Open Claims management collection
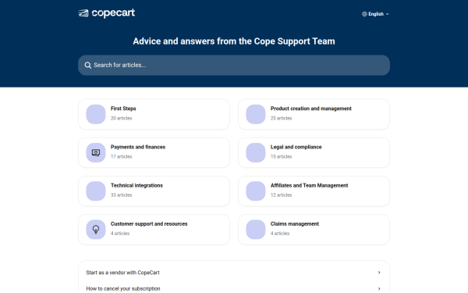 point(314,230)
